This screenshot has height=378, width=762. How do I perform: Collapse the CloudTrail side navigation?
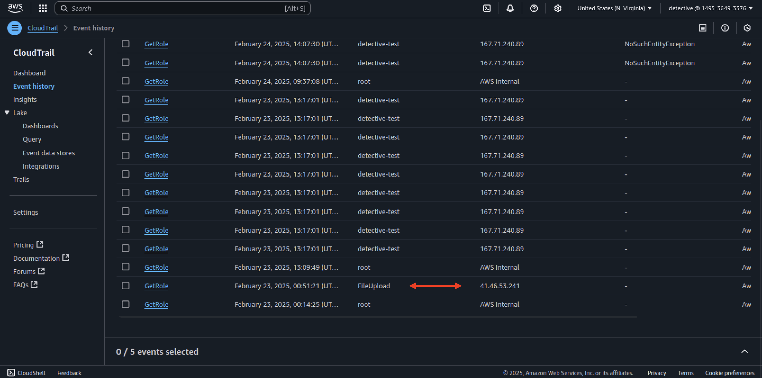(90, 52)
